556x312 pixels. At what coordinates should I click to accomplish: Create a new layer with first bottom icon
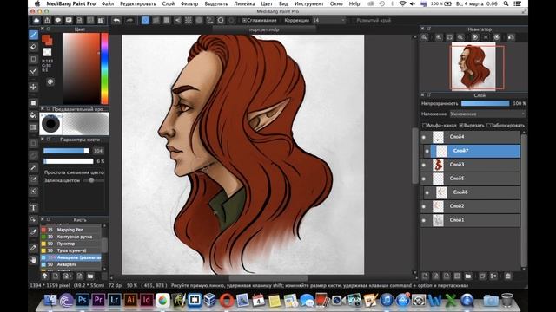click(425, 276)
